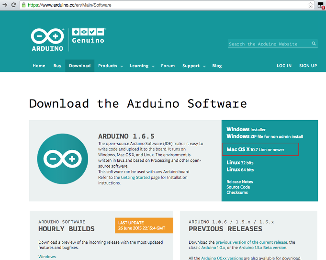Open the Arduino 00xx versions link
Screen dimensions: 326x260
click(x=222, y=258)
